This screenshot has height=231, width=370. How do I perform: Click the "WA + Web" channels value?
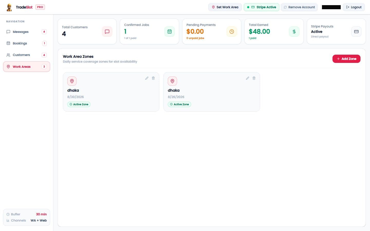39,220
